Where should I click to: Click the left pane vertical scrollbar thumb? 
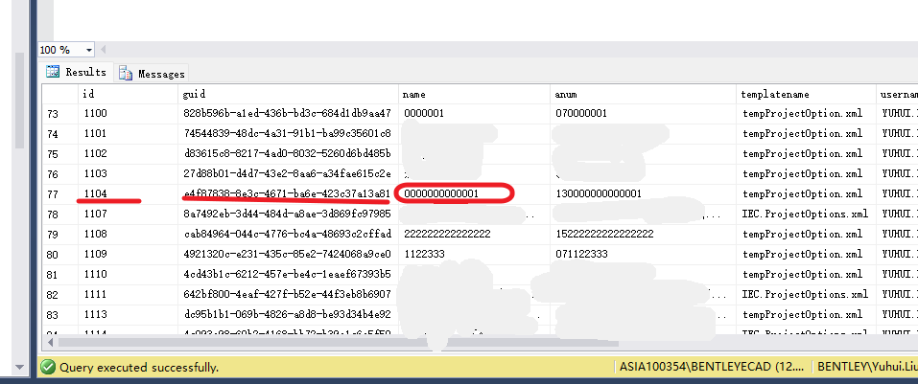(x=19, y=100)
